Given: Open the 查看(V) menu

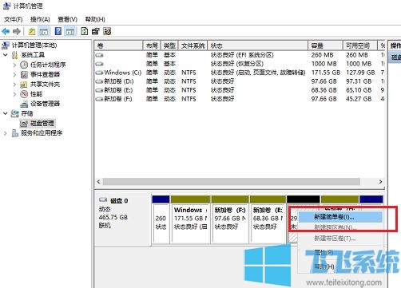Looking at the screenshot, I should tap(67, 19).
